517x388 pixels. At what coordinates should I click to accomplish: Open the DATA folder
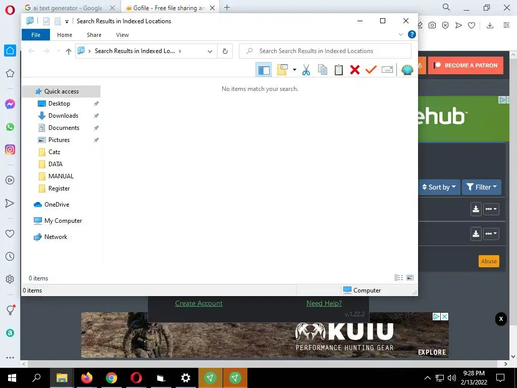point(55,164)
